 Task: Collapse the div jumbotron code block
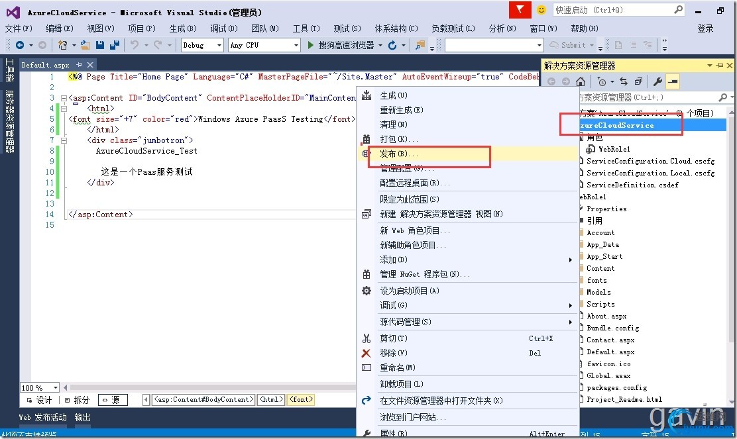(x=64, y=140)
